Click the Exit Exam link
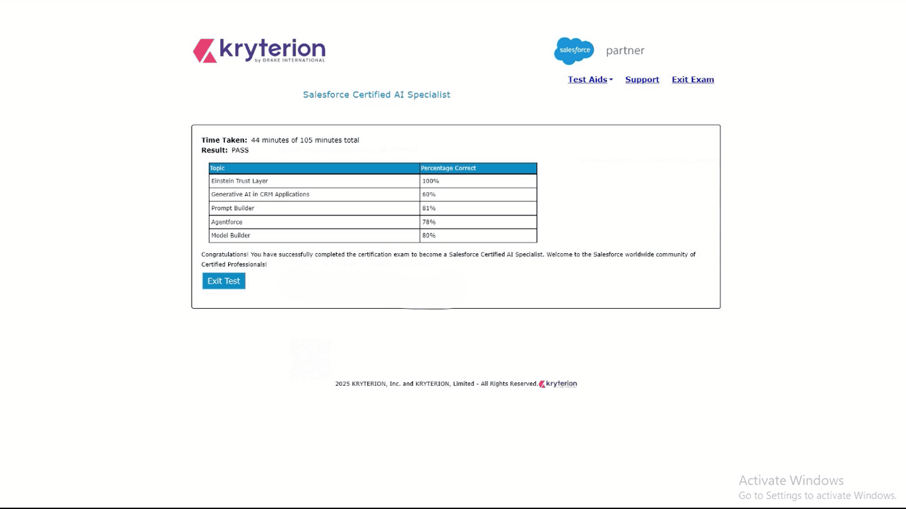This screenshot has width=906, height=509. coord(692,80)
